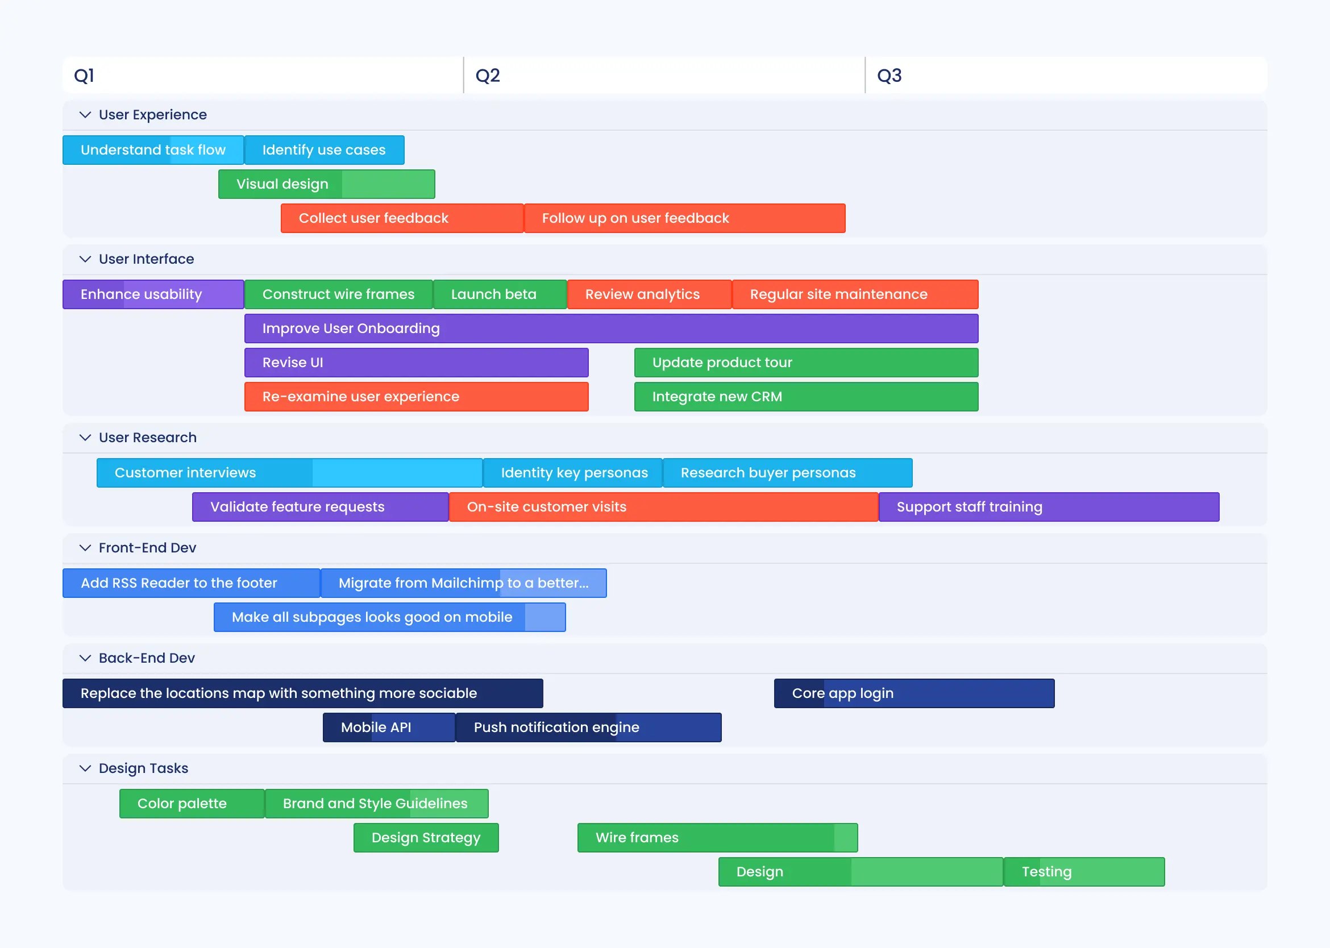Collapse the User Research group chevron
Image resolution: width=1330 pixels, height=948 pixels.
(85, 437)
